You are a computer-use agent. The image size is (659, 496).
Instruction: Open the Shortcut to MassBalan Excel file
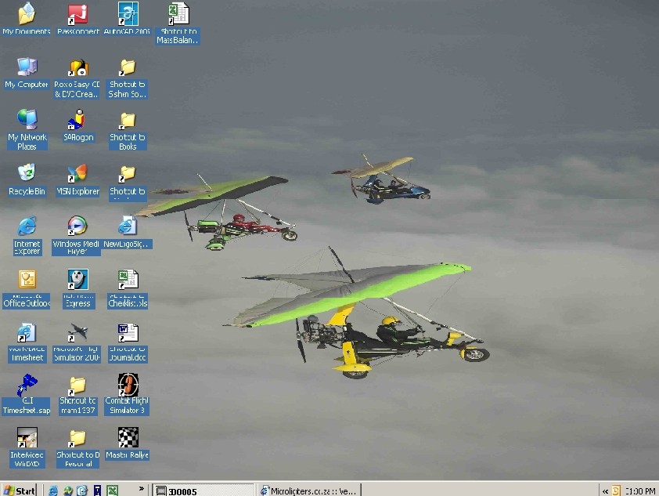(178, 24)
